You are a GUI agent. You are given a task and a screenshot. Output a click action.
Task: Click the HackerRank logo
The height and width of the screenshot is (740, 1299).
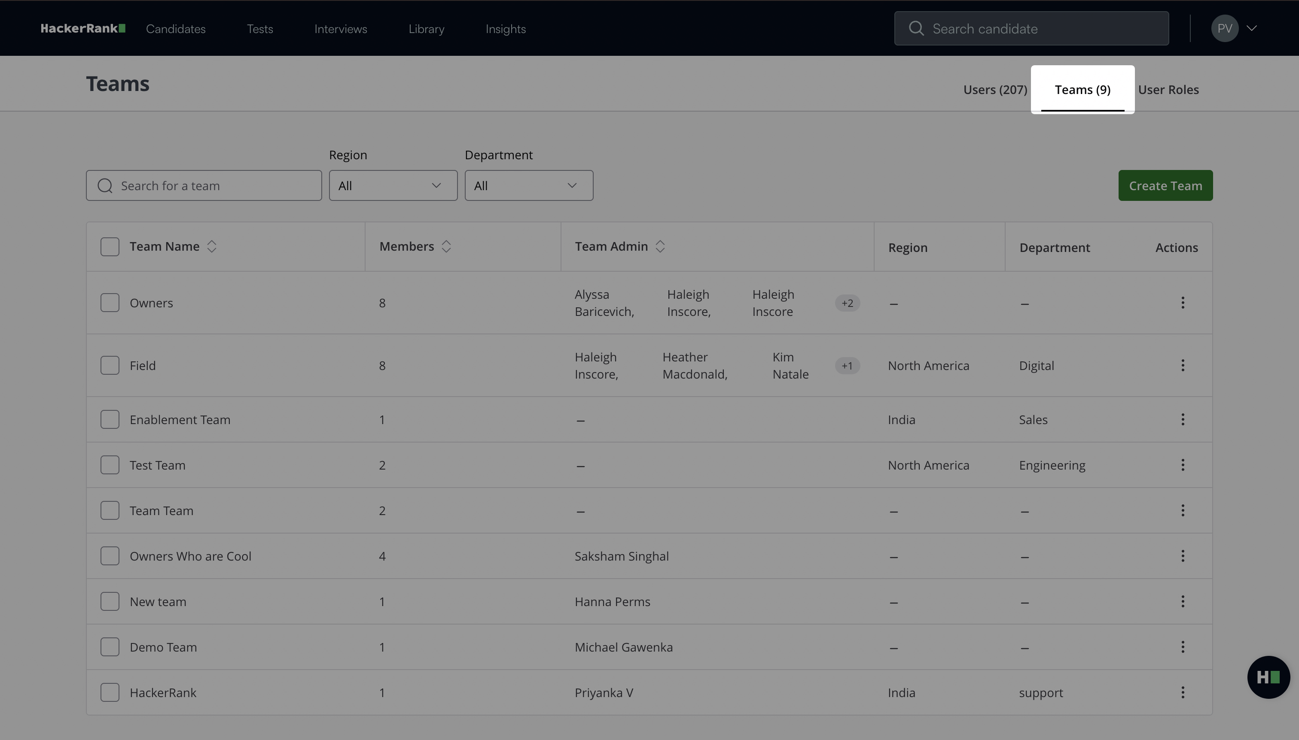coord(83,28)
